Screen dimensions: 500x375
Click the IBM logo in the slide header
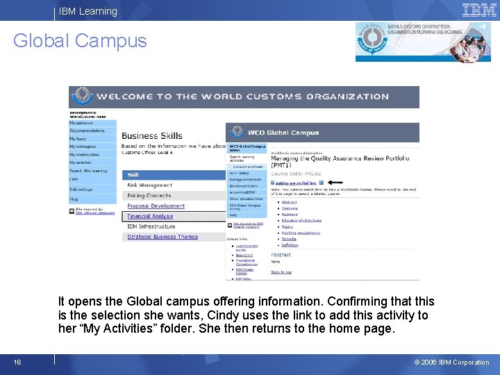coord(479,10)
